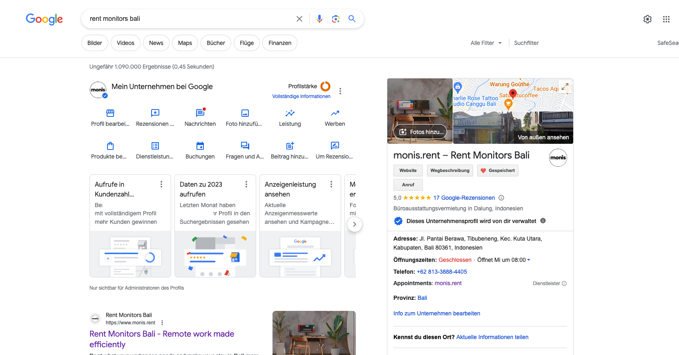Image resolution: width=679 pixels, height=355 pixels.
Task: Clear the search query with X
Action: pos(299,19)
